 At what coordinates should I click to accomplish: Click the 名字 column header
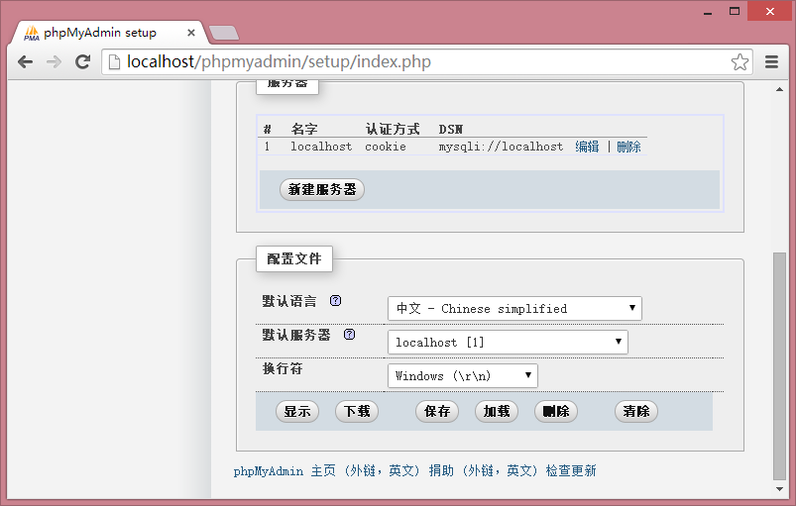point(304,130)
